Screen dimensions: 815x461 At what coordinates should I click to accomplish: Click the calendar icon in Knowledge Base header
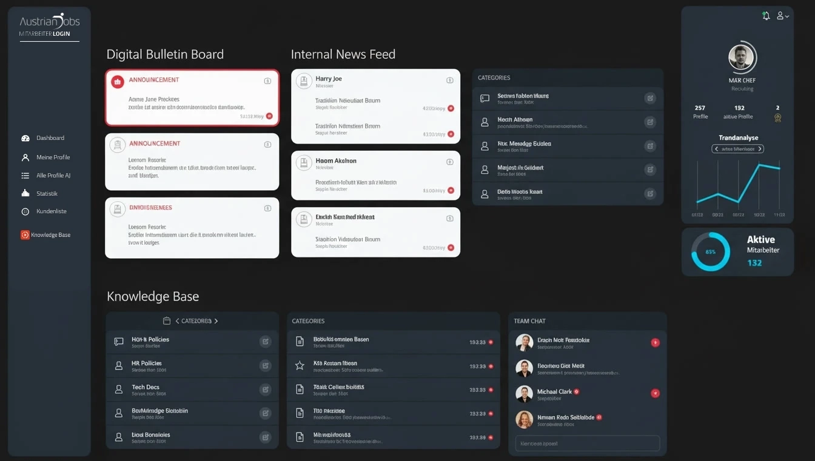167,321
